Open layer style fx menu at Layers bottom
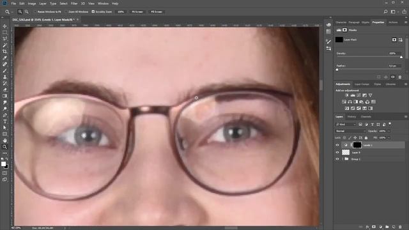Viewport: 409px width, 230px height. [x=367, y=227]
